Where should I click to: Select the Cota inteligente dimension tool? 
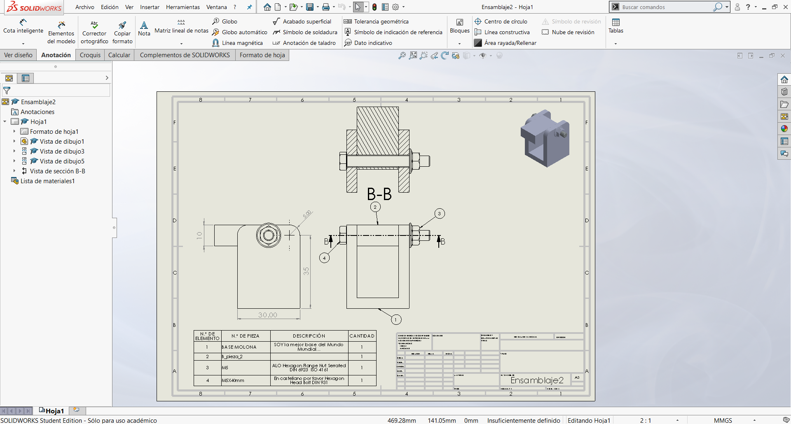point(23,26)
